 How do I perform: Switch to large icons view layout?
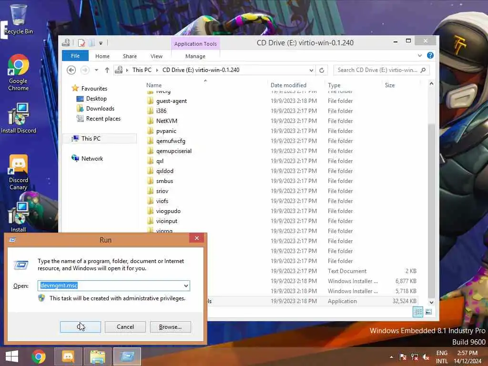[x=428, y=312]
